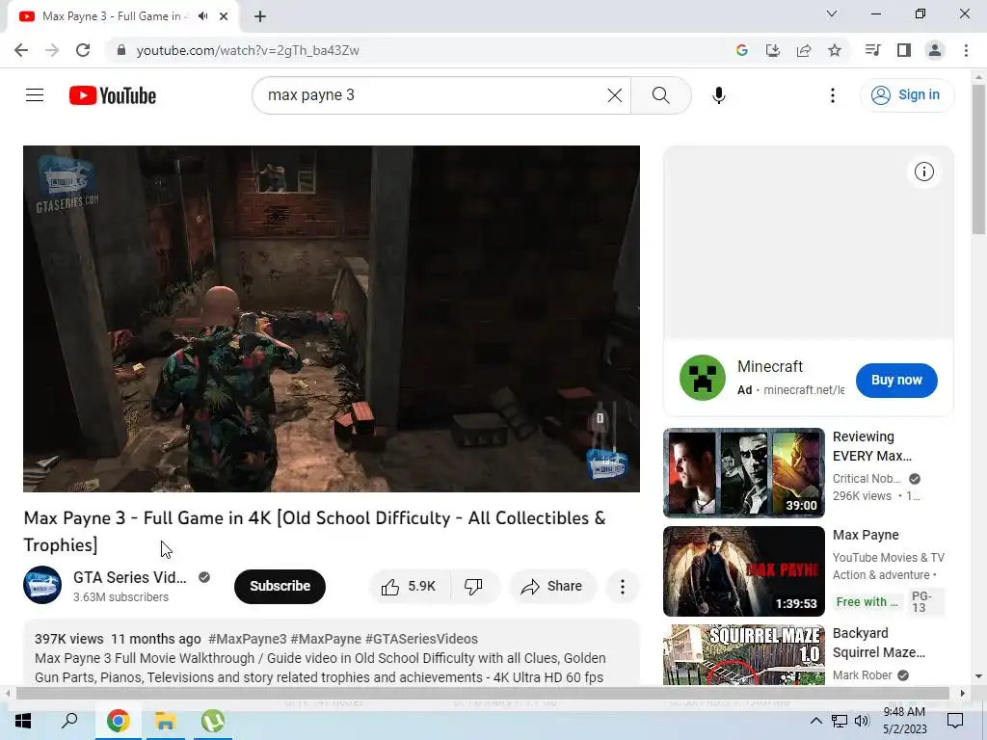Like the video with thumbs up
The width and height of the screenshot is (987, 740).
tap(409, 587)
